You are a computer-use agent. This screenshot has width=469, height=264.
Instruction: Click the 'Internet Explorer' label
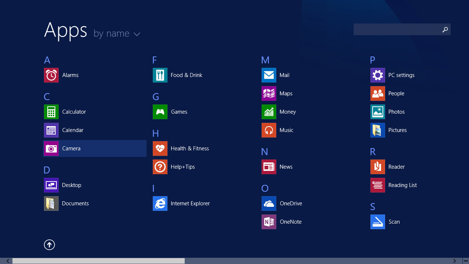(190, 203)
